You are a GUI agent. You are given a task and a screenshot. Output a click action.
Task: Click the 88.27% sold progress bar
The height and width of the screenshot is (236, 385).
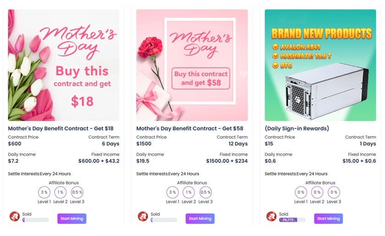click(292, 220)
